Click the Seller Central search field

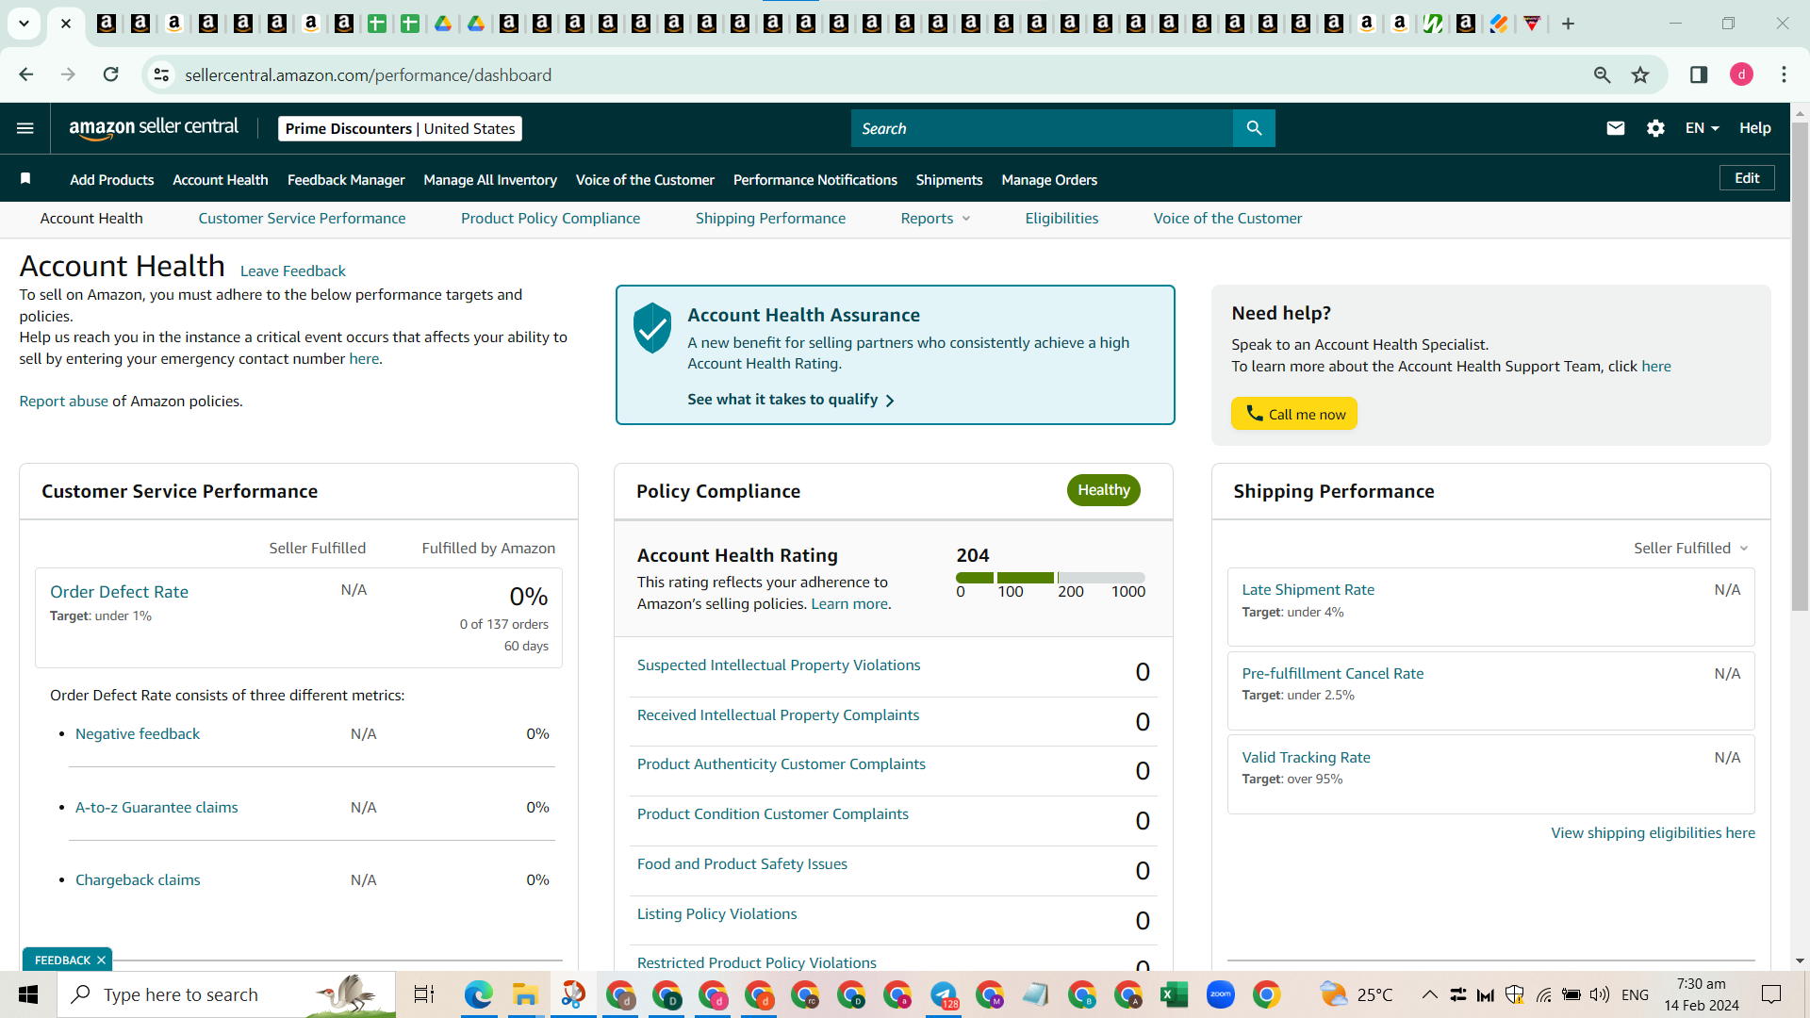1042,128
